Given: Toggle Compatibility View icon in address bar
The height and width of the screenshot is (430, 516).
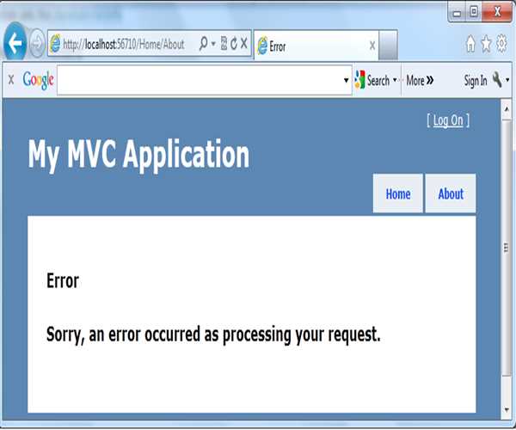Looking at the screenshot, I should [224, 43].
